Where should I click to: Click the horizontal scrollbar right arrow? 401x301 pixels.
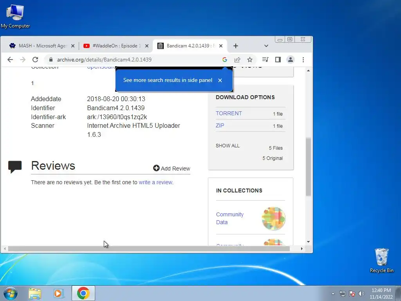(302, 248)
